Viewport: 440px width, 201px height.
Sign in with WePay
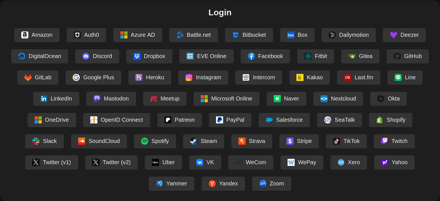click(x=302, y=162)
